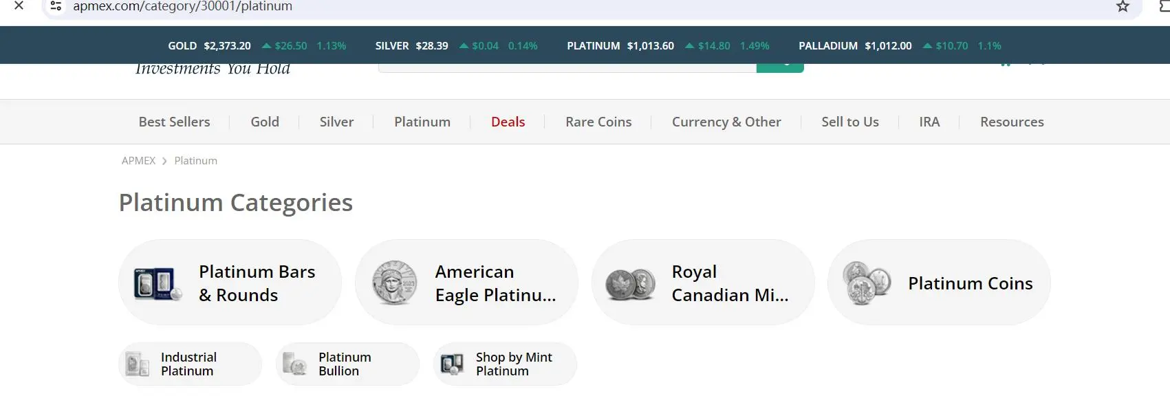Image resolution: width=1170 pixels, height=407 pixels.
Task: Open the Sell to Us page
Action: [x=850, y=122]
